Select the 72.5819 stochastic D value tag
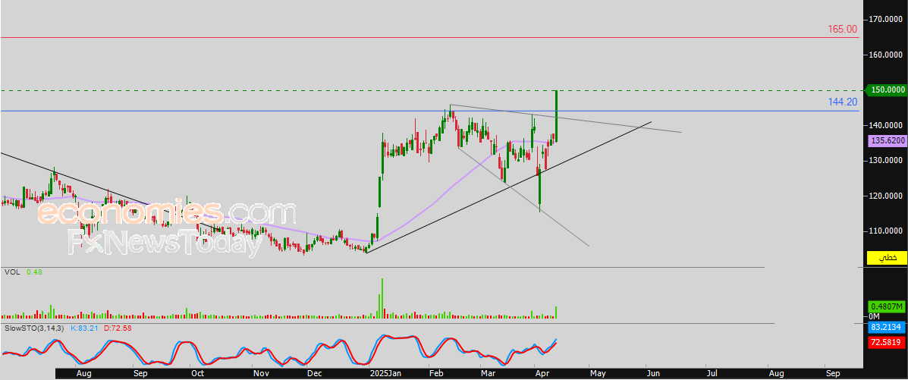 (888, 343)
